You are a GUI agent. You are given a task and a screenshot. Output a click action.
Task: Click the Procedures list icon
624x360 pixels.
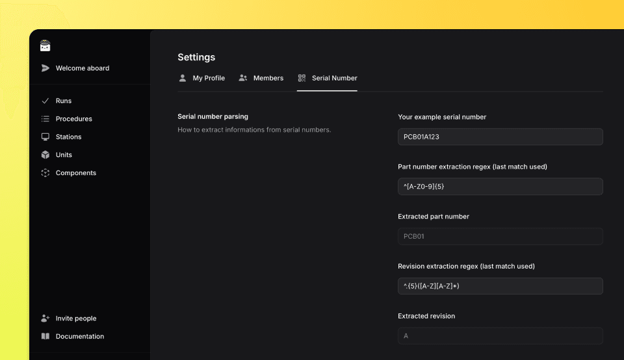(45, 119)
